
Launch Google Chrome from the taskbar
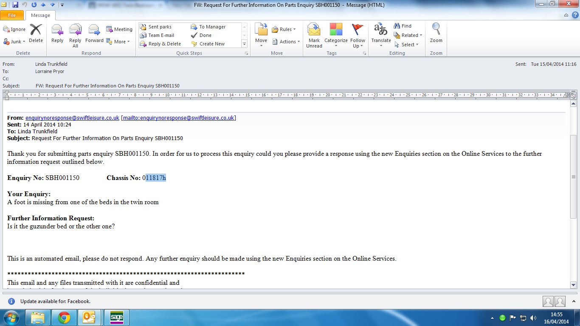point(64,317)
